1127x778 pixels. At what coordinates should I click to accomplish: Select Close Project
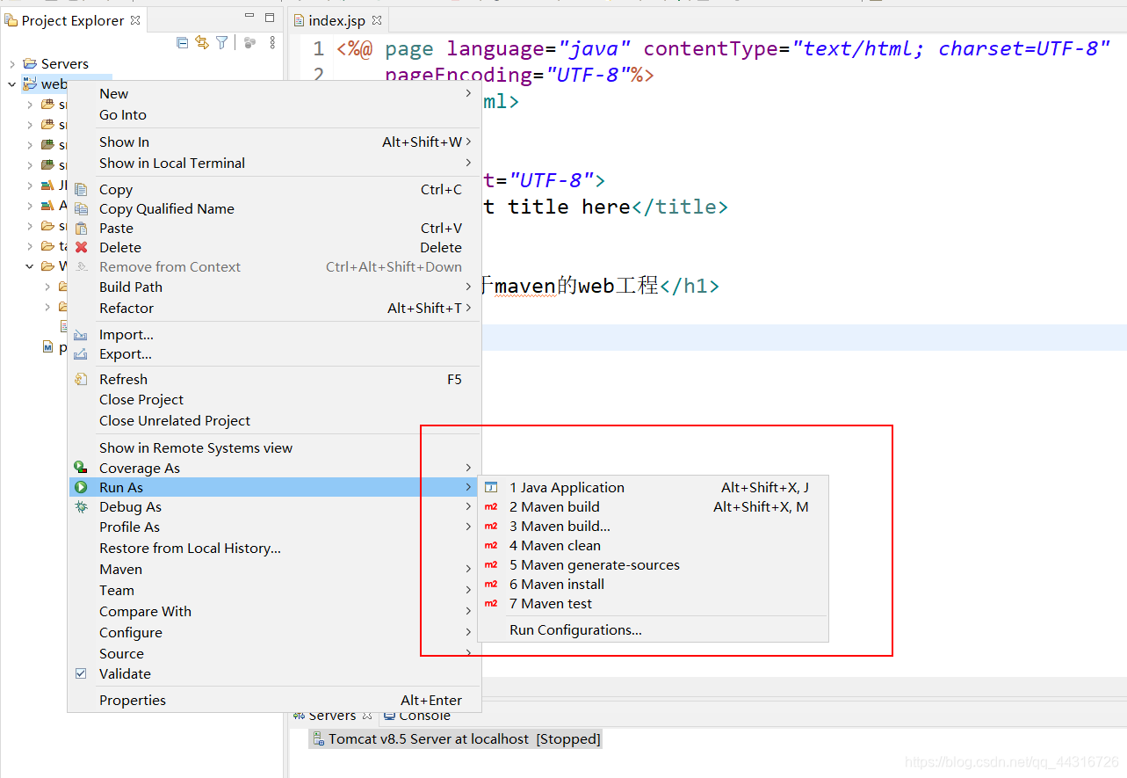tap(274, 400)
